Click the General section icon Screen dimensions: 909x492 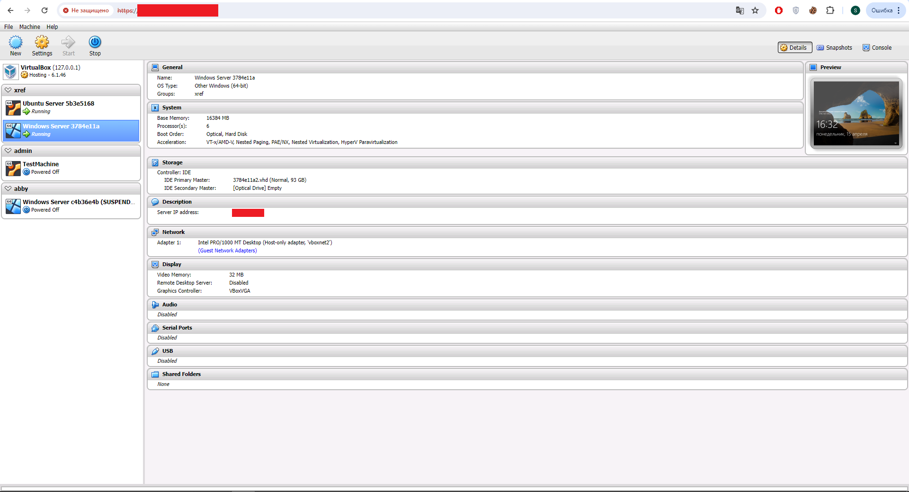point(155,67)
